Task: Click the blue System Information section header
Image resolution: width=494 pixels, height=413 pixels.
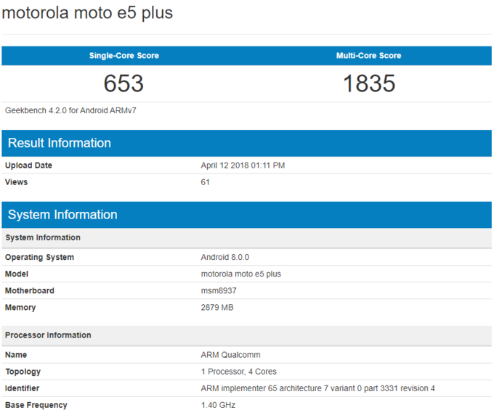Action: click(62, 215)
